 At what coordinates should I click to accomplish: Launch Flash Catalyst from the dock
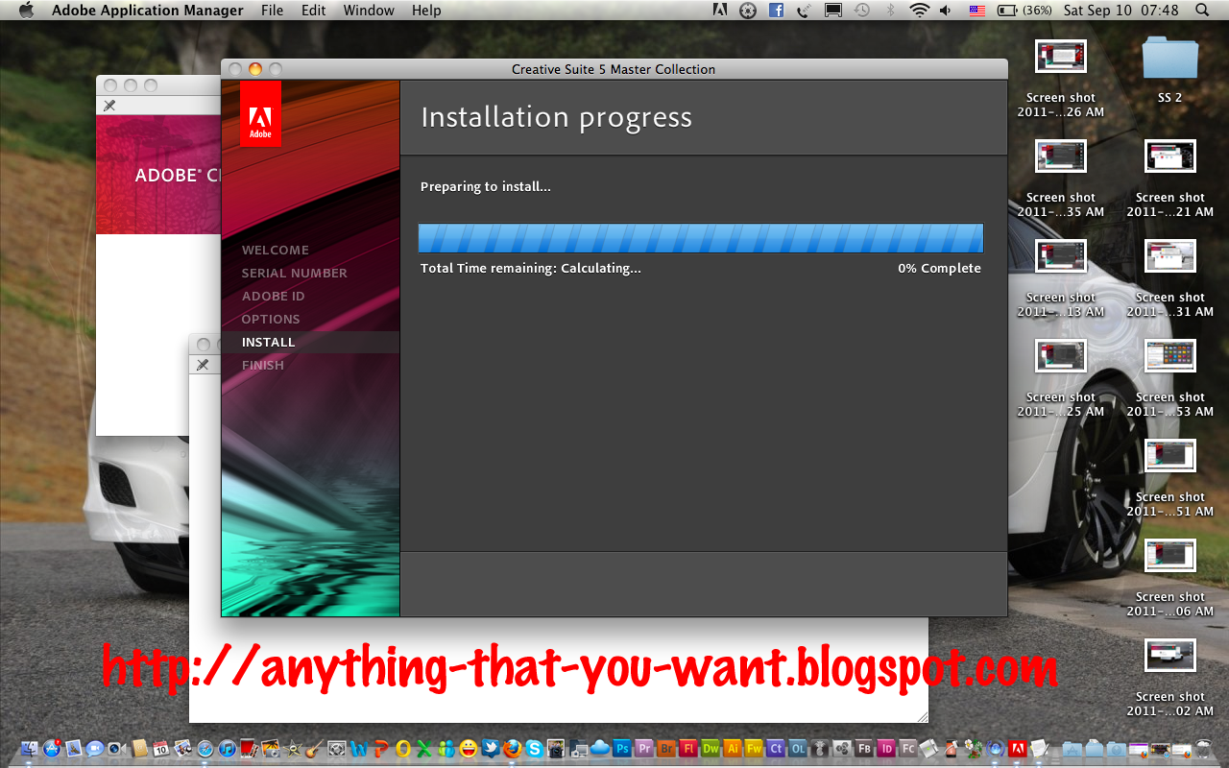[x=908, y=749]
